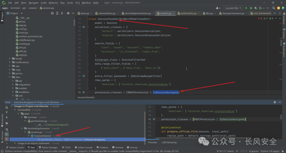The width and height of the screenshot is (286, 153).
Task: Open Find tool window options gear at the right
Action: point(275,102)
